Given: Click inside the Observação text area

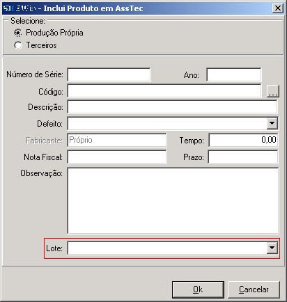Looking at the screenshot, I should [173, 201].
